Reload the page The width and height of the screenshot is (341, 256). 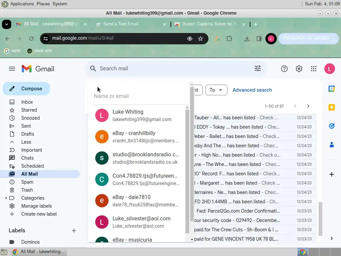31,39
